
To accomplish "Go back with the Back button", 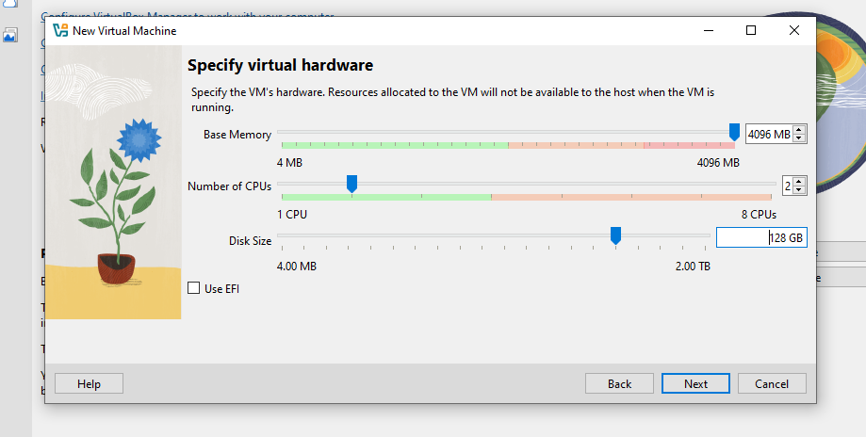I will (x=619, y=383).
